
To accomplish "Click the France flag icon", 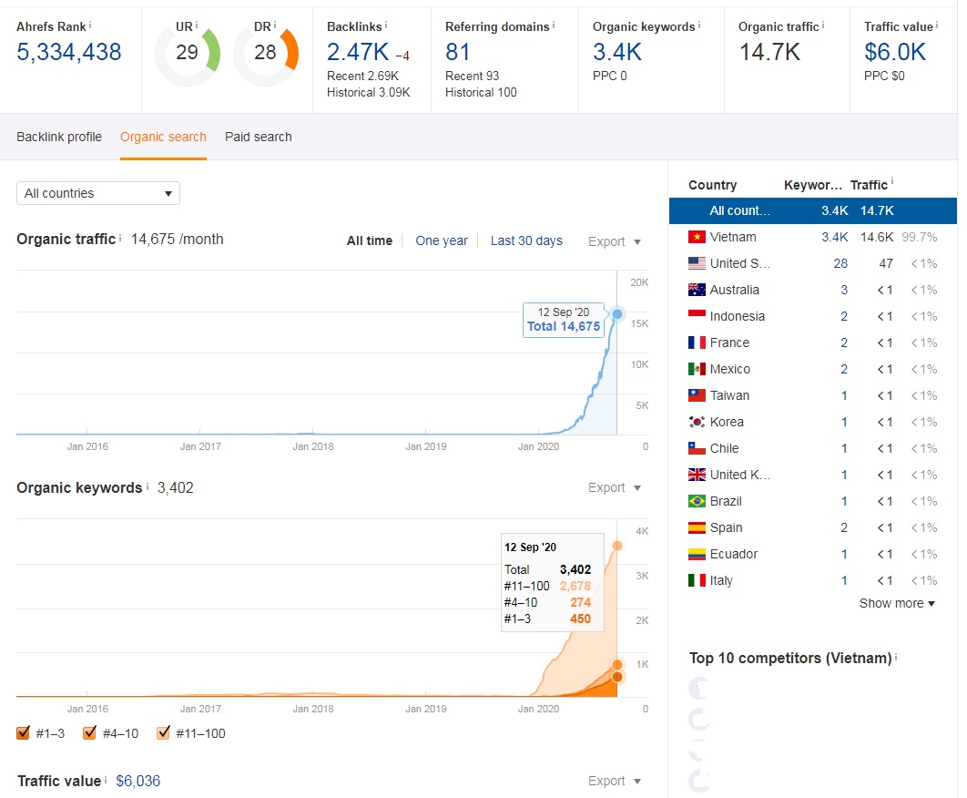I will click(x=697, y=343).
